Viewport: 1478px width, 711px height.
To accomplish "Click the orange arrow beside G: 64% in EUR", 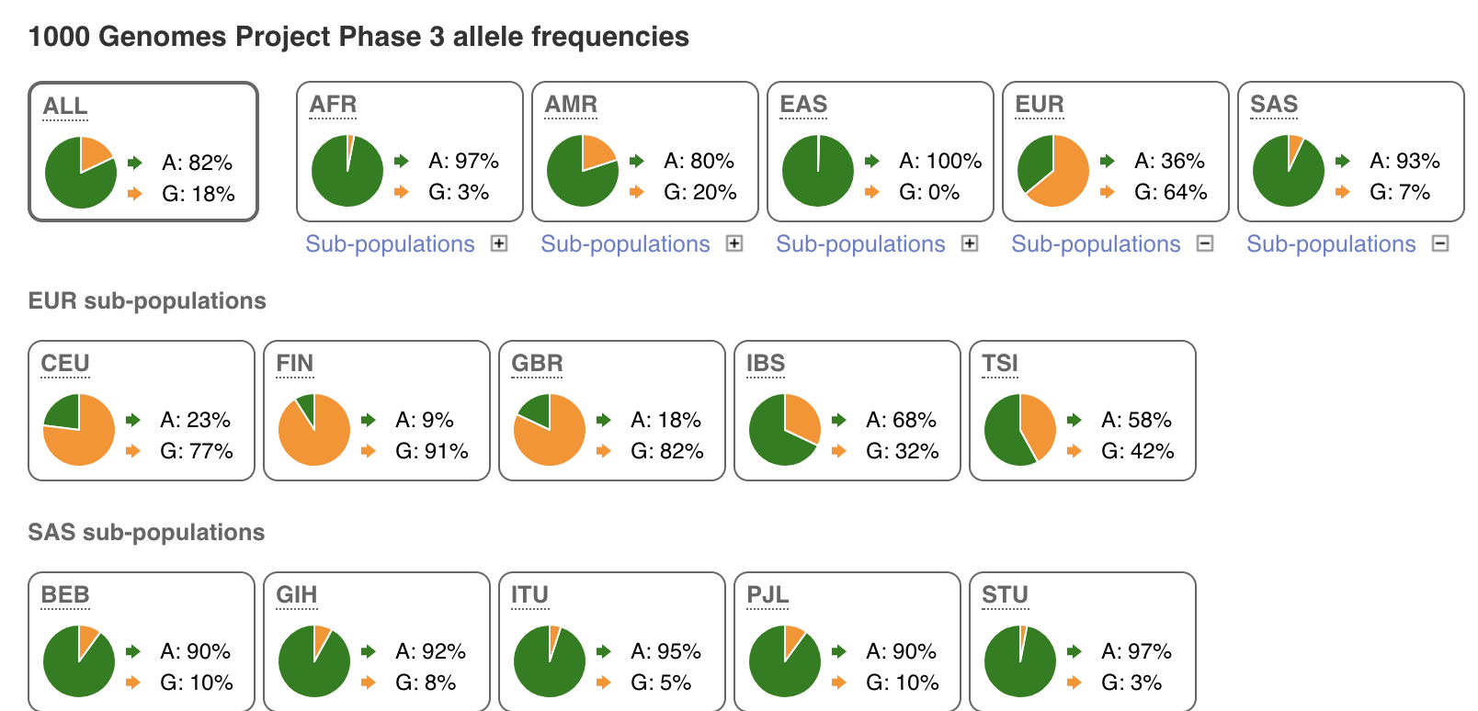I will (x=1108, y=192).
